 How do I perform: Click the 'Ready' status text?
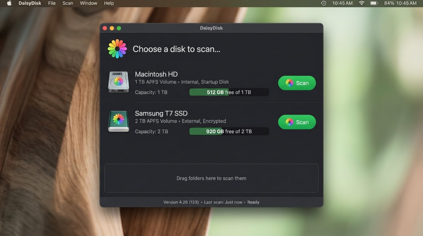tap(253, 202)
